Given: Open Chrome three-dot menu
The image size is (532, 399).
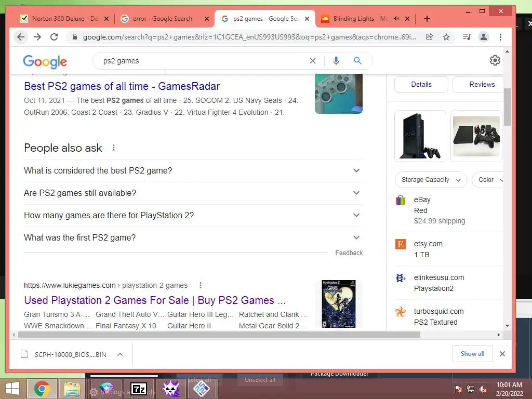Looking at the screenshot, I should (x=500, y=37).
